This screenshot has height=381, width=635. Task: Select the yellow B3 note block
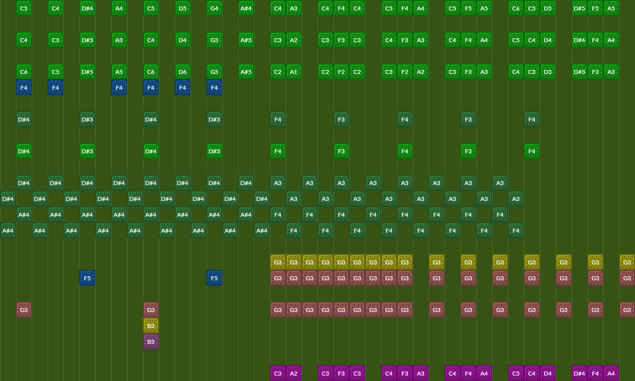(x=150, y=325)
